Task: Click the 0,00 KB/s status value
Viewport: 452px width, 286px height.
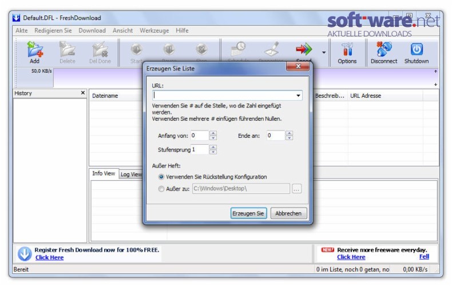Action: 415,269
